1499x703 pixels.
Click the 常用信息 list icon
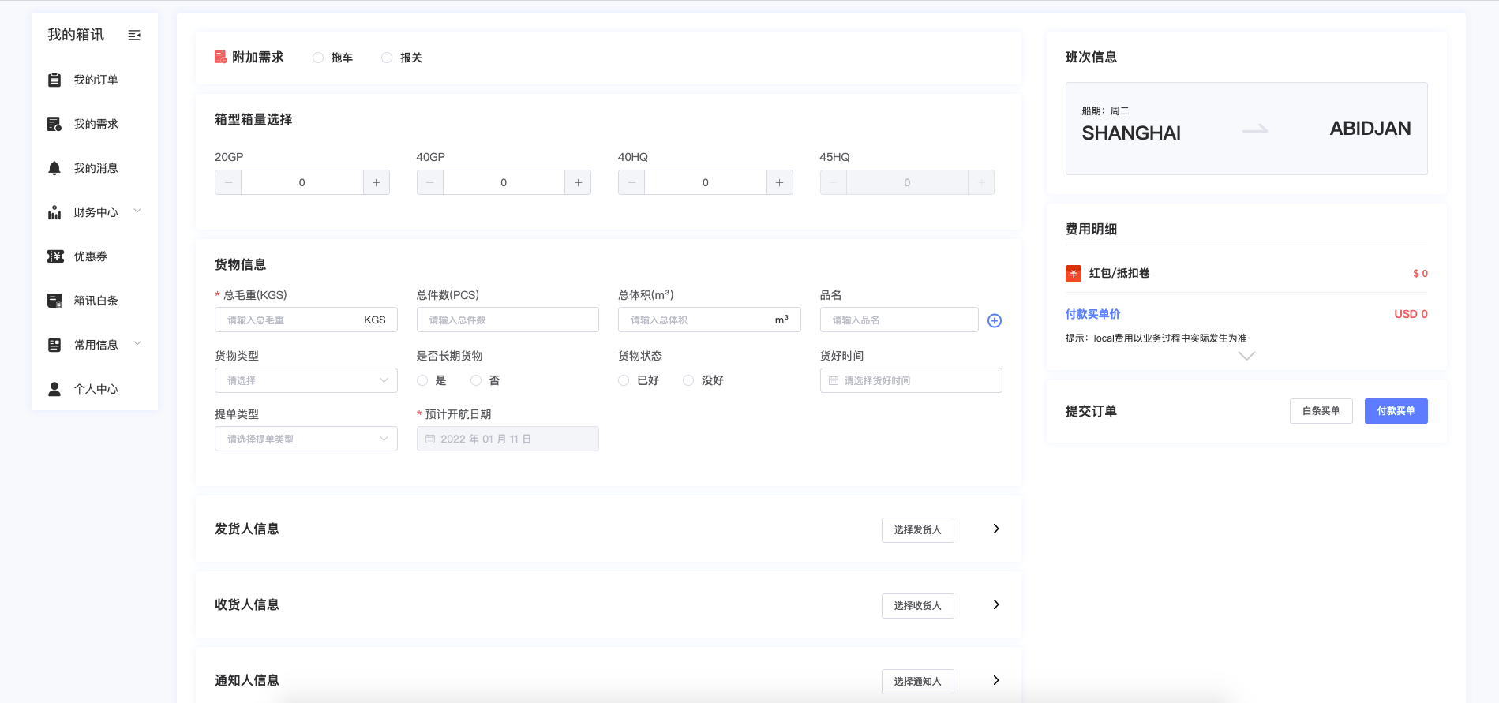pos(54,345)
